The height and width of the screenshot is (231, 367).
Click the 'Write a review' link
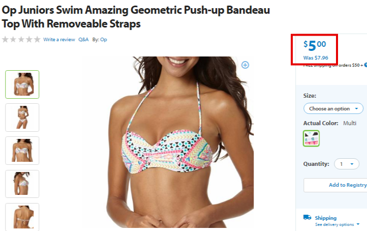point(59,40)
